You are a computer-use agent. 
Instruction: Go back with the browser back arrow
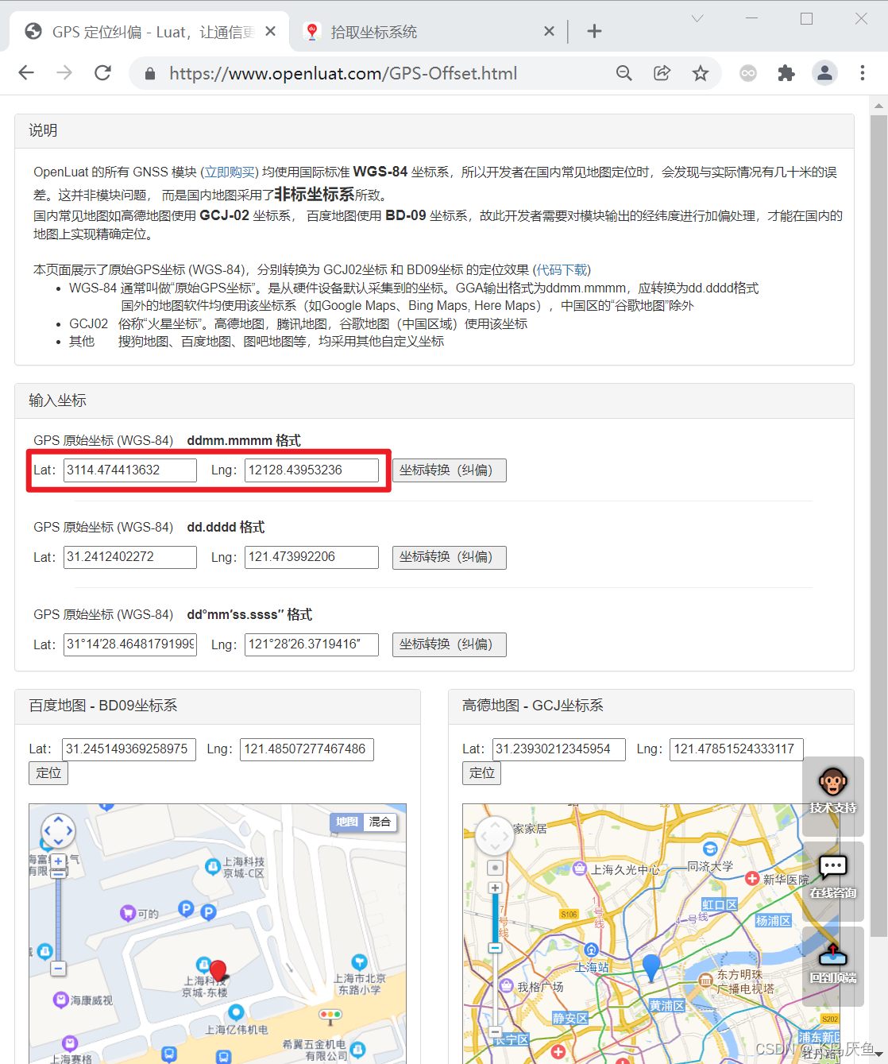(x=26, y=73)
